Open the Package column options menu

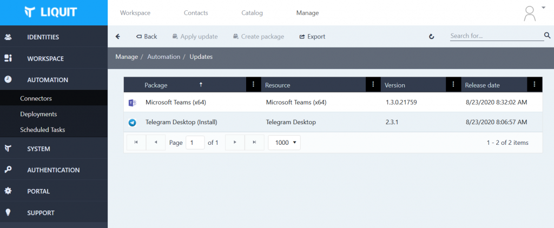pos(253,84)
